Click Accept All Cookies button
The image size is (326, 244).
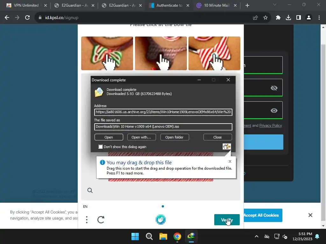click(x=263, y=215)
